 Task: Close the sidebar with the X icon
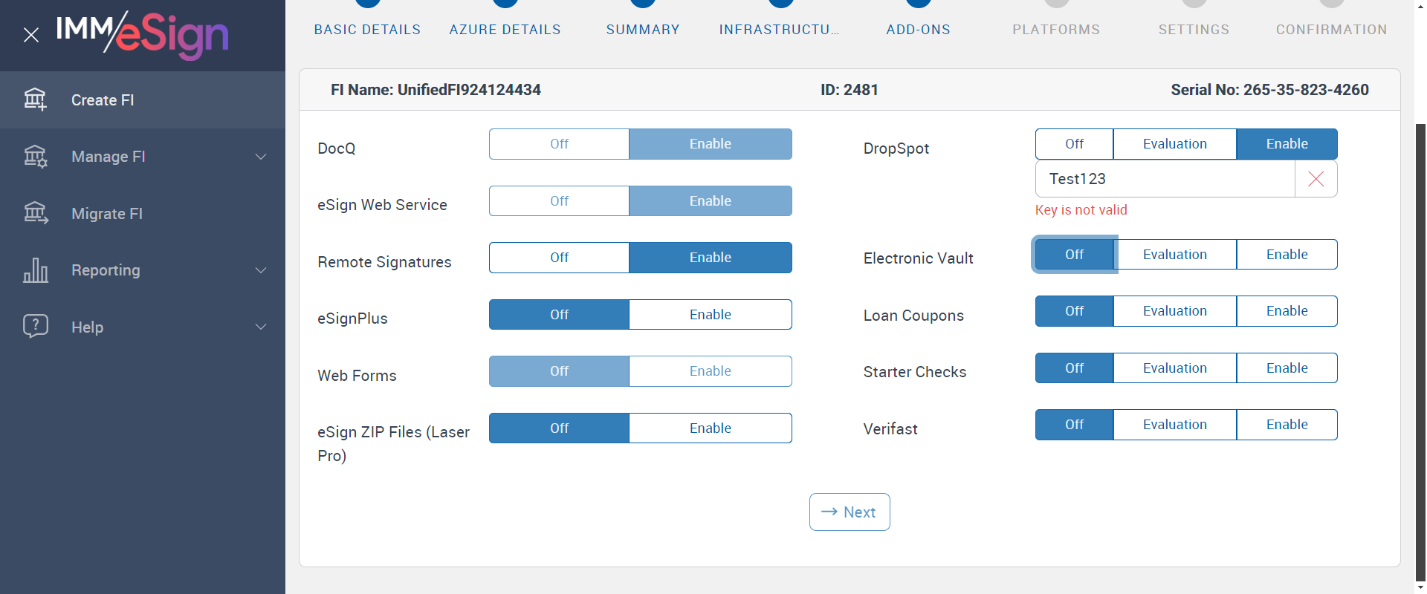tap(31, 35)
